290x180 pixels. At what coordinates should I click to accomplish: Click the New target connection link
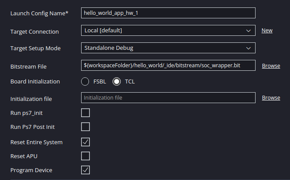(x=267, y=31)
